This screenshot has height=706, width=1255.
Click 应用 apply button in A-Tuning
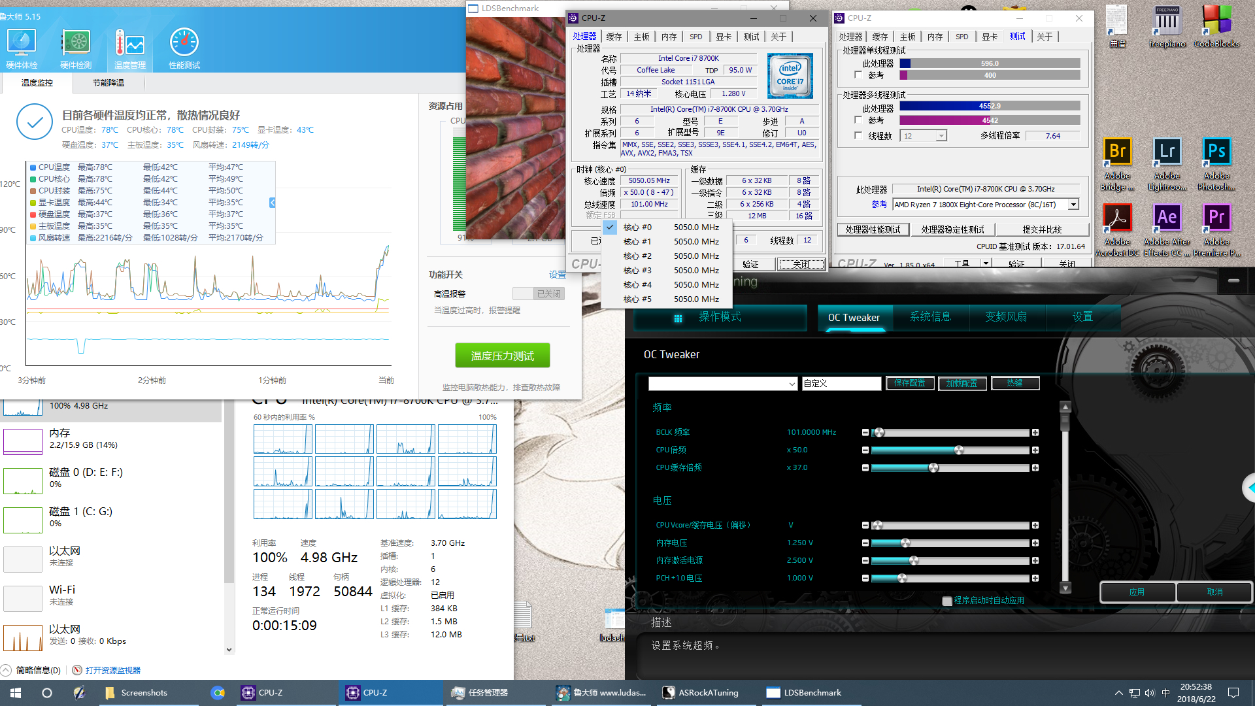(1137, 592)
